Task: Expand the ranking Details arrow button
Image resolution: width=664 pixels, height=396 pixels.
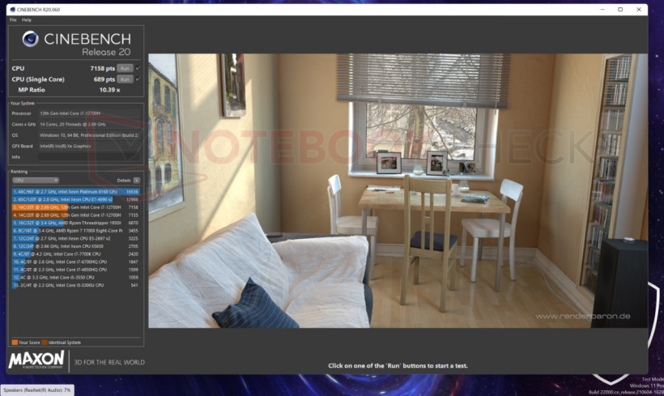Action: 137,180
